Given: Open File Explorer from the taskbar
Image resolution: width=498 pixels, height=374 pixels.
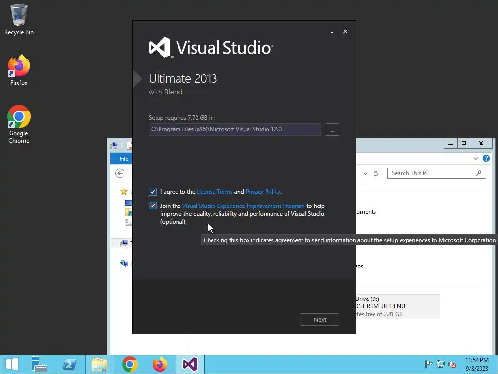Looking at the screenshot, I should pos(99,364).
